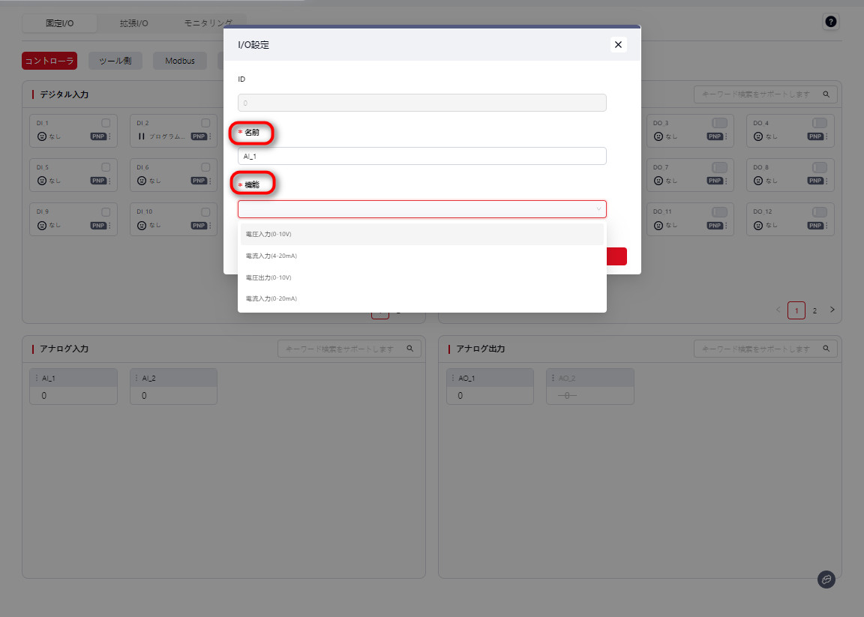Viewport: 864px width, 617px height.
Task: Click the ツール側 button
Action: 115,61
